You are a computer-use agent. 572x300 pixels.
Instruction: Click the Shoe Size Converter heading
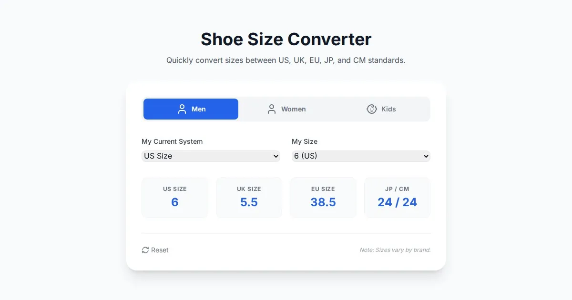coord(286,39)
